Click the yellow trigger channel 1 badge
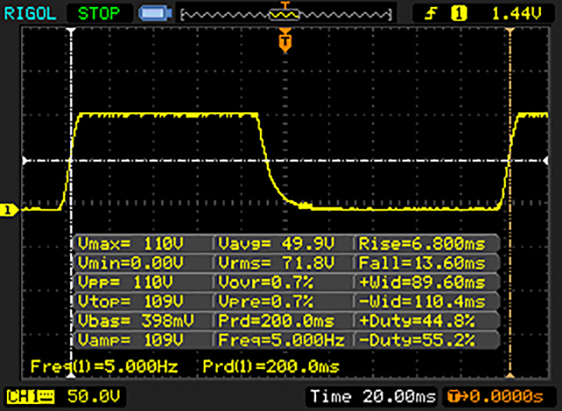Screen dimensions: 562x411 (458, 14)
